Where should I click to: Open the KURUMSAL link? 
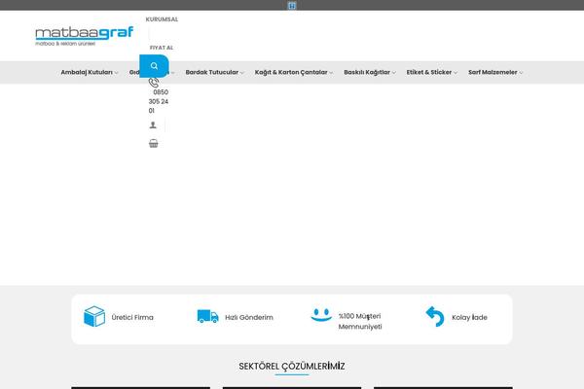point(162,19)
